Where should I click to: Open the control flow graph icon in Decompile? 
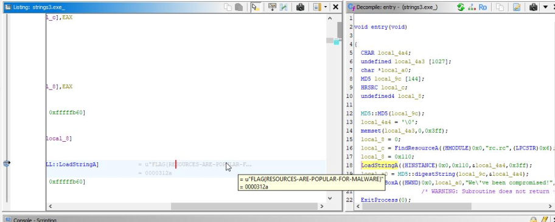point(472,7)
